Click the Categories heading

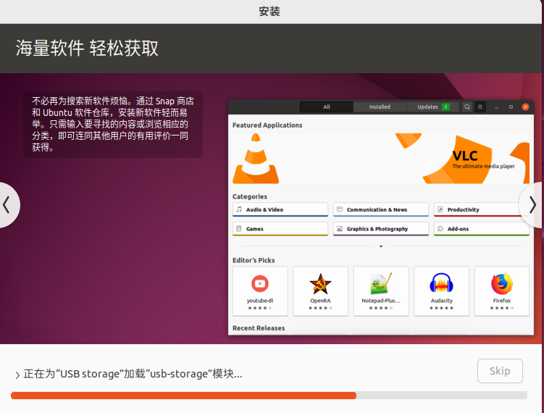coord(250,196)
